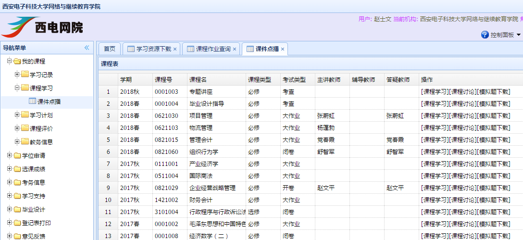Switch to the 首页 tab
This screenshot has height=240, width=523.
click(110, 49)
